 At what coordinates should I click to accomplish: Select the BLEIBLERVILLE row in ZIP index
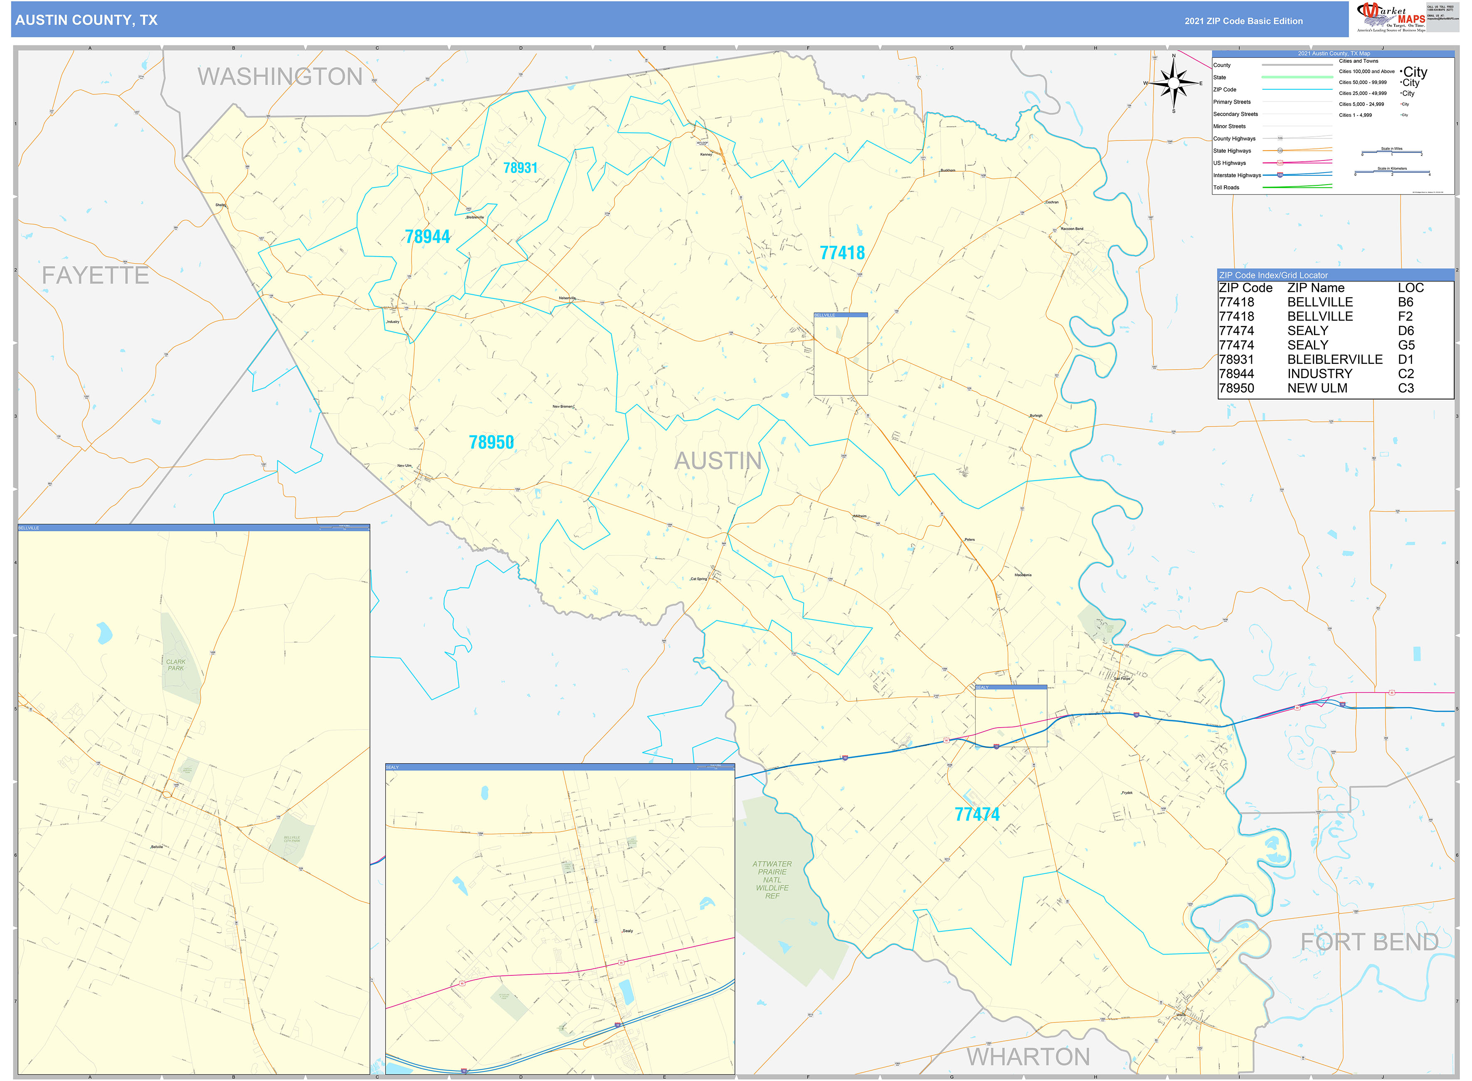(x=1335, y=360)
